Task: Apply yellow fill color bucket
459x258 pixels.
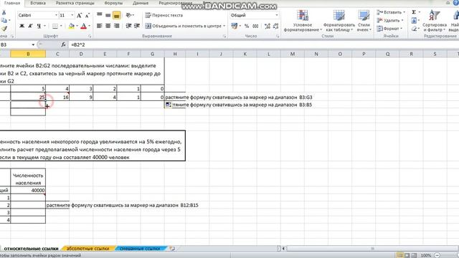Action: coord(72,26)
